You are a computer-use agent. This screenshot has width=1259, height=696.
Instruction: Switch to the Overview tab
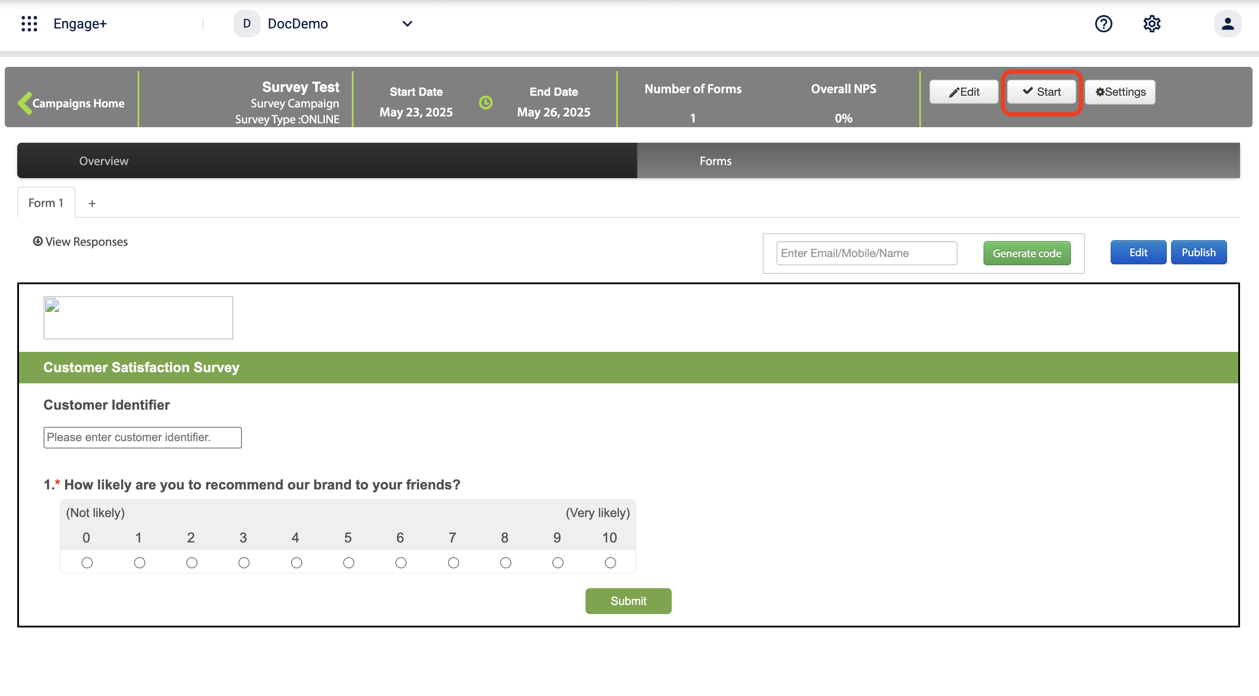click(103, 161)
